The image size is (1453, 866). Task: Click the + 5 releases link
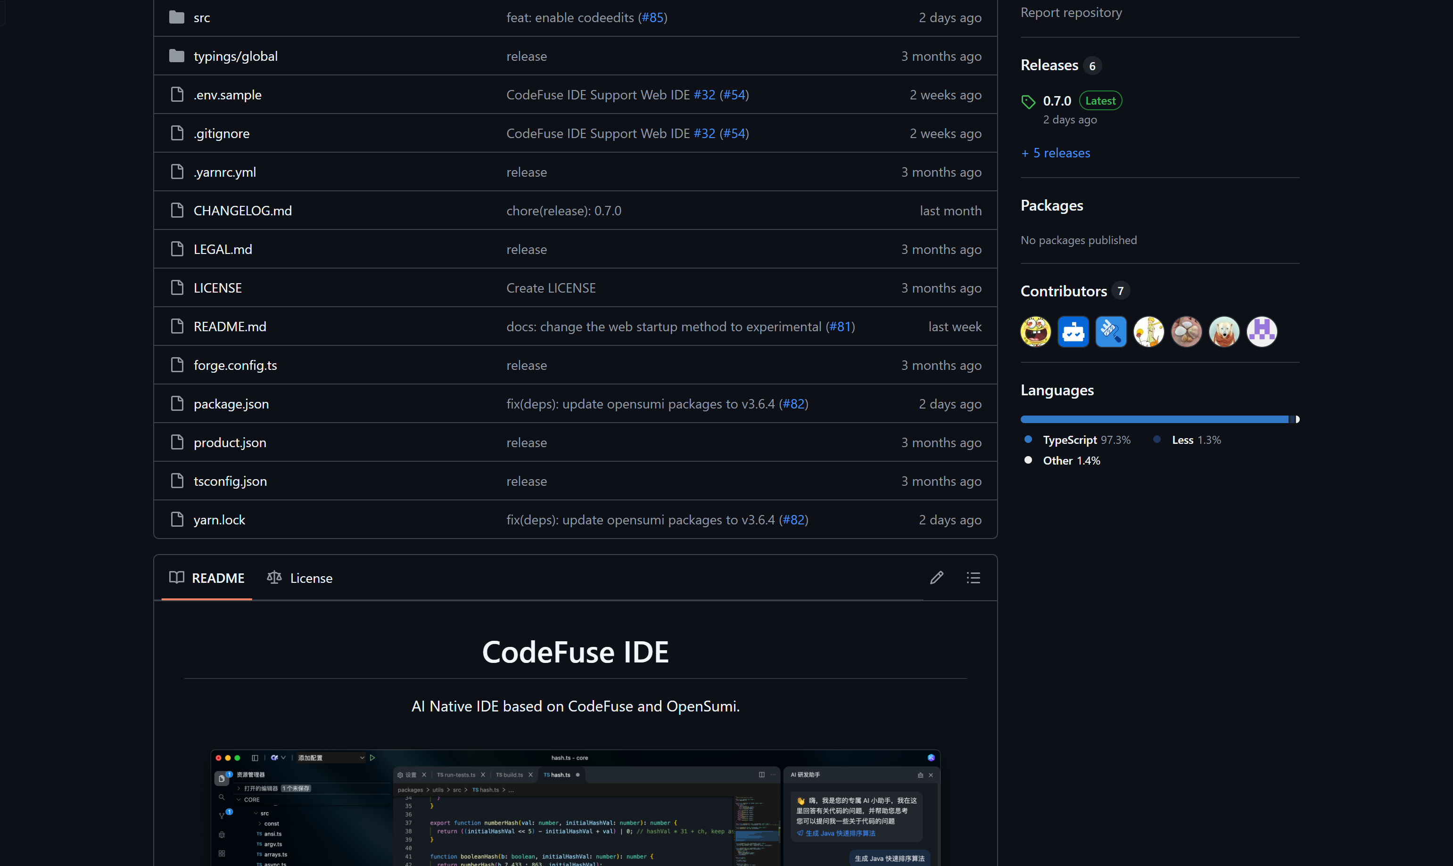point(1056,152)
